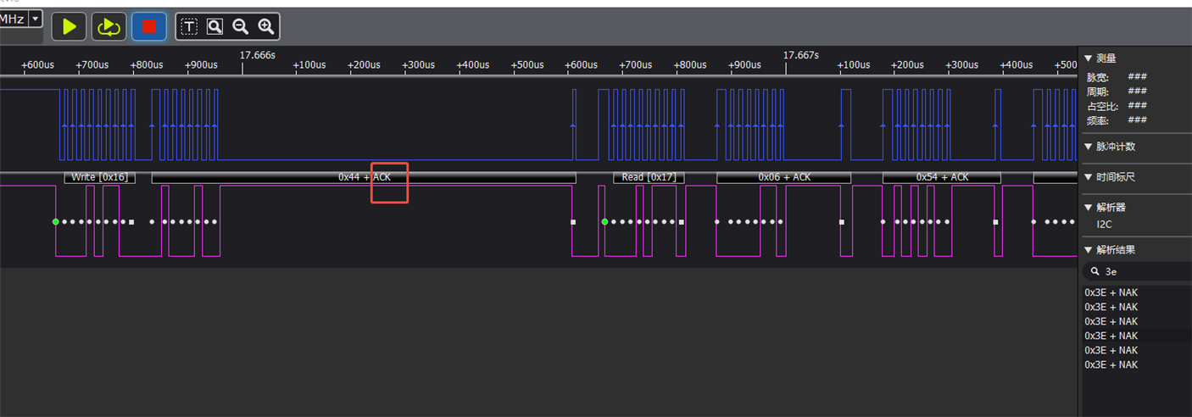Collapse the 时间标尺 section
1192x417 pixels.
(1089, 177)
